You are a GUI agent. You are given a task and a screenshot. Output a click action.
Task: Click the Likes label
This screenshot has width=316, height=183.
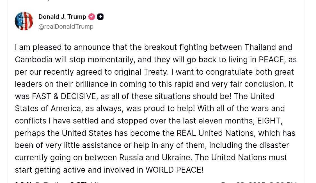click(x=98, y=182)
